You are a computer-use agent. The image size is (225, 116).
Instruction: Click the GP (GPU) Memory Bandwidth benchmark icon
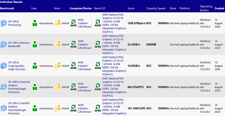coord(4,45)
